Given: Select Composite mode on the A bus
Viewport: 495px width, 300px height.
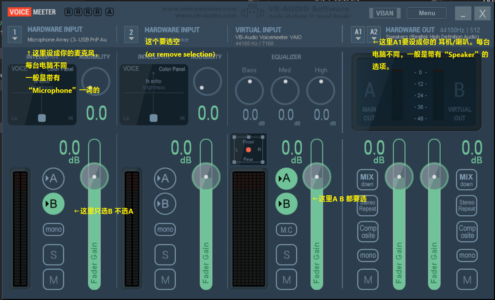Looking at the screenshot, I should pyautogui.click(x=367, y=231).
